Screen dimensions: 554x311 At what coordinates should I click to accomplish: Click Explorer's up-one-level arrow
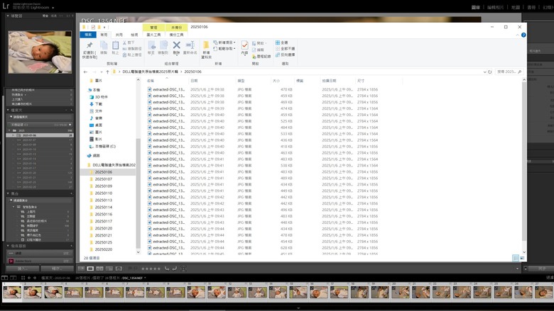(x=107, y=72)
